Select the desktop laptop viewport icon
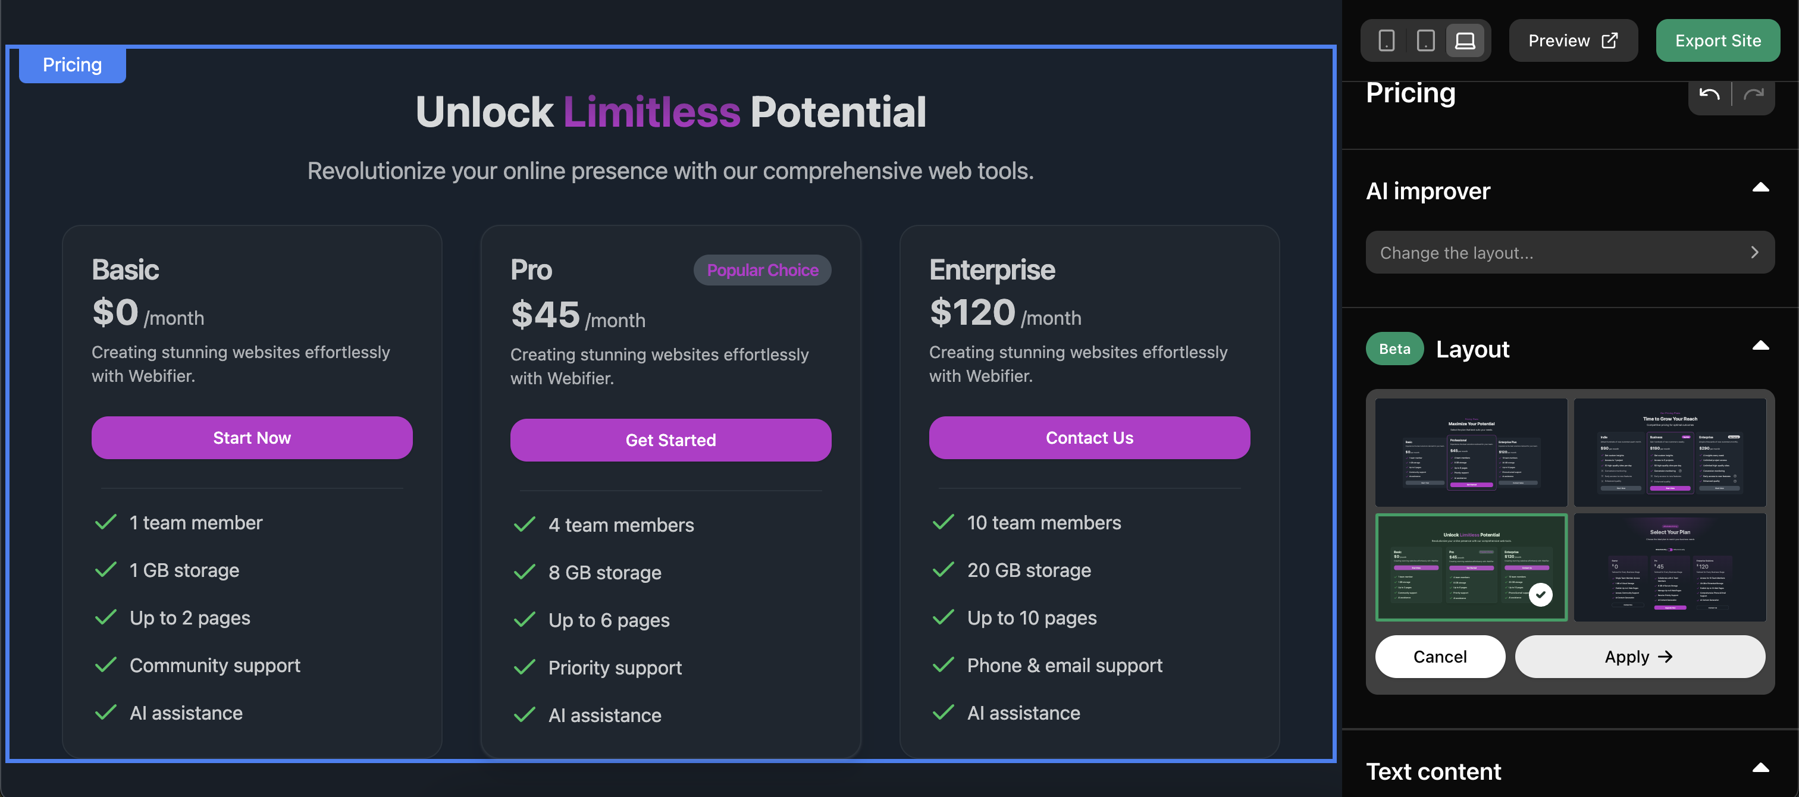Screen dimensions: 1799x797 [x=1465, y=40]
